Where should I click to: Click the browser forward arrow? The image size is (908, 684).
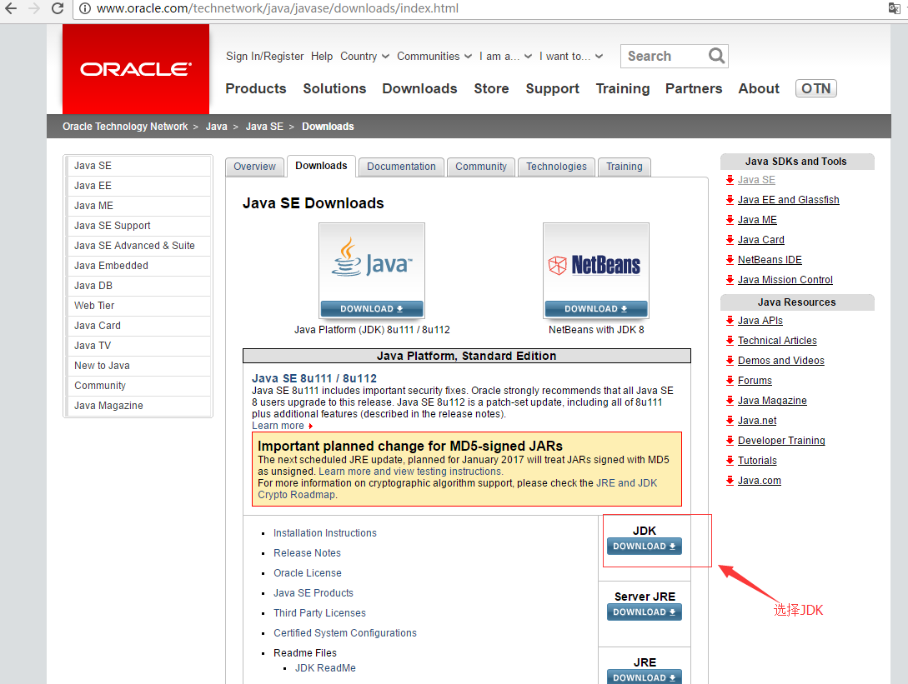point(34,8)
